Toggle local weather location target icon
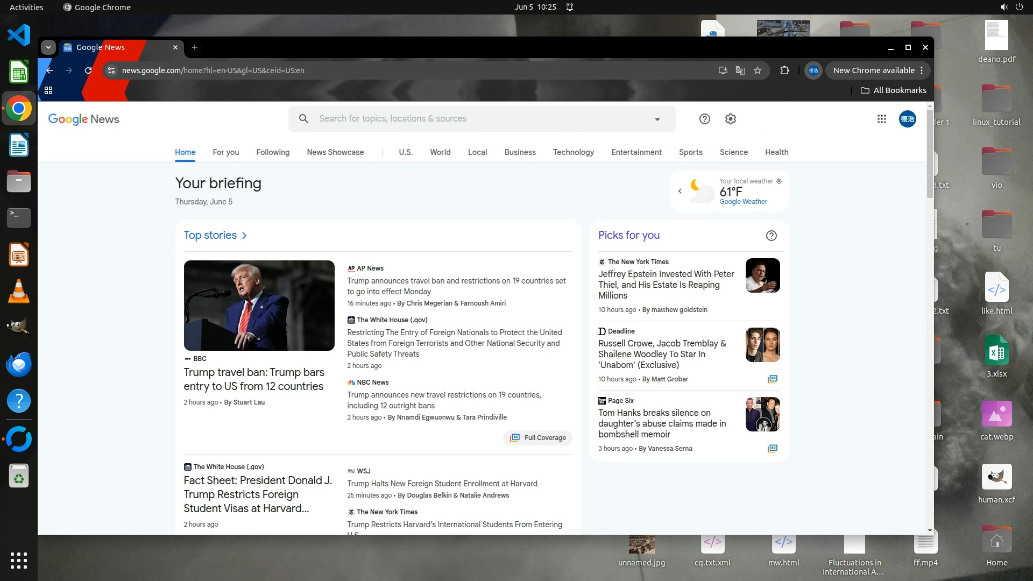Screen dimensions: 1033x581 [x=779, y=181]
